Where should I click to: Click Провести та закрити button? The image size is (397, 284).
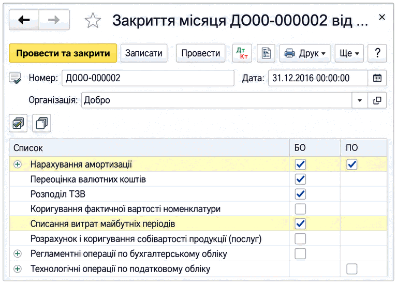tap(63, 53)
